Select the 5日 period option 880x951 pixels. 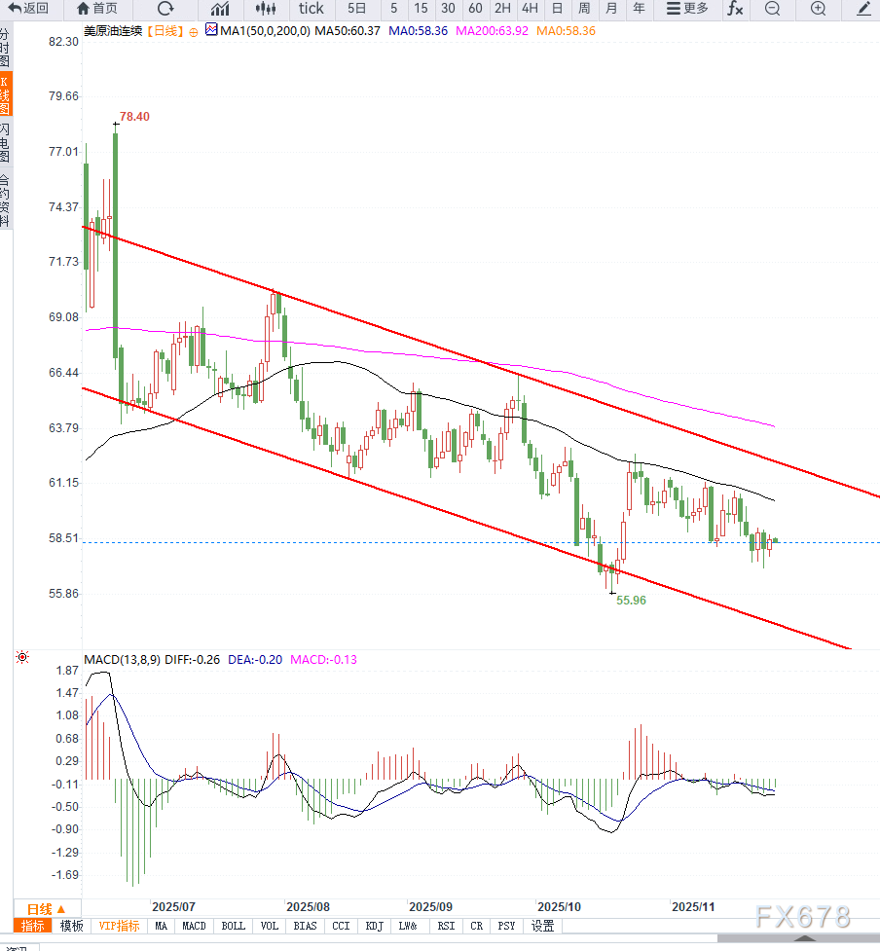pyautogui.click(x=356, y=9)
